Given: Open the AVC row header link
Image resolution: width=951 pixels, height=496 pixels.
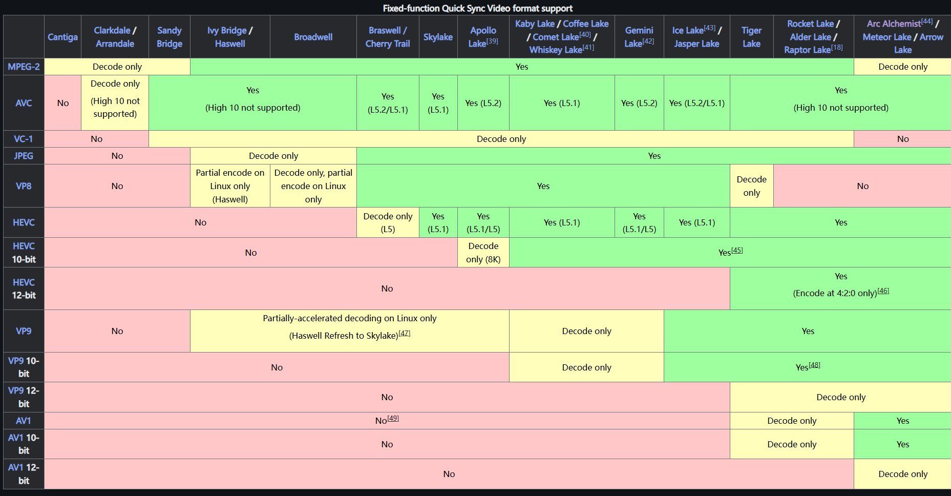Looking at the screenshot, I should 24,103.
